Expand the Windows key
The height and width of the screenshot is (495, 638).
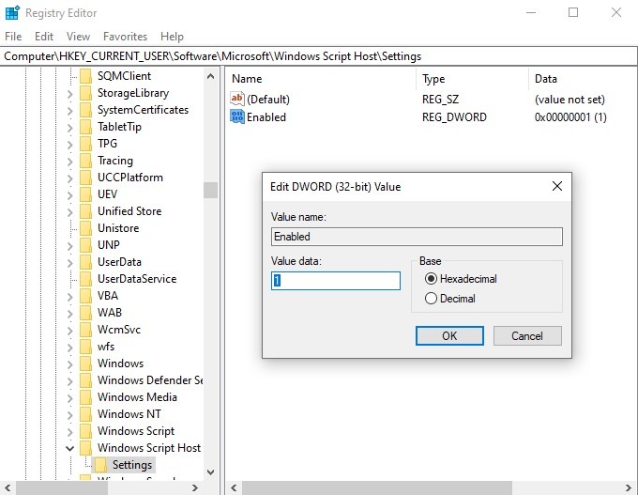coord(69,364)
